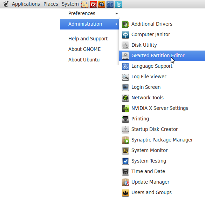The height and width of the screenshot is (198, 205).
Task: Click the Synaptic Package Manager box icon
Action: (125, 140)
